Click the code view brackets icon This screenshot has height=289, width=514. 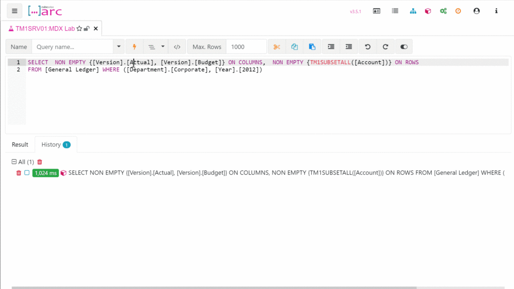177,47
